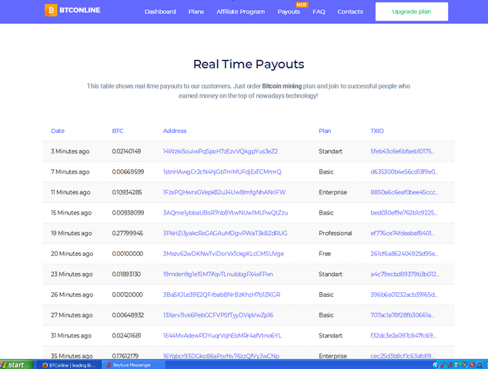The image size is (488, 369).
Task: Select the 0.00100000 BTC amount cell
Action: coord(128,254)
